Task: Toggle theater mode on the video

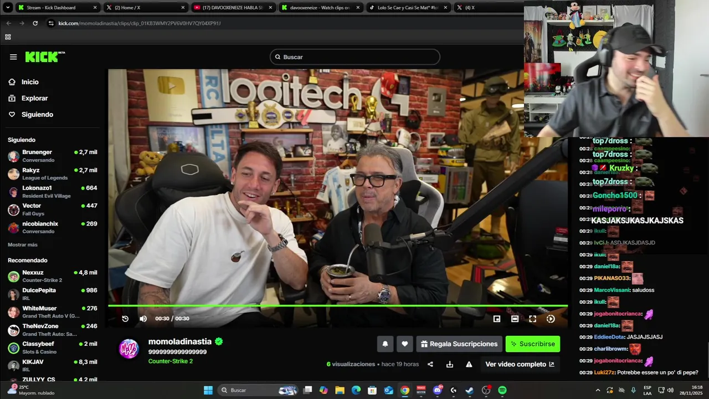Action: coord(515,319)
